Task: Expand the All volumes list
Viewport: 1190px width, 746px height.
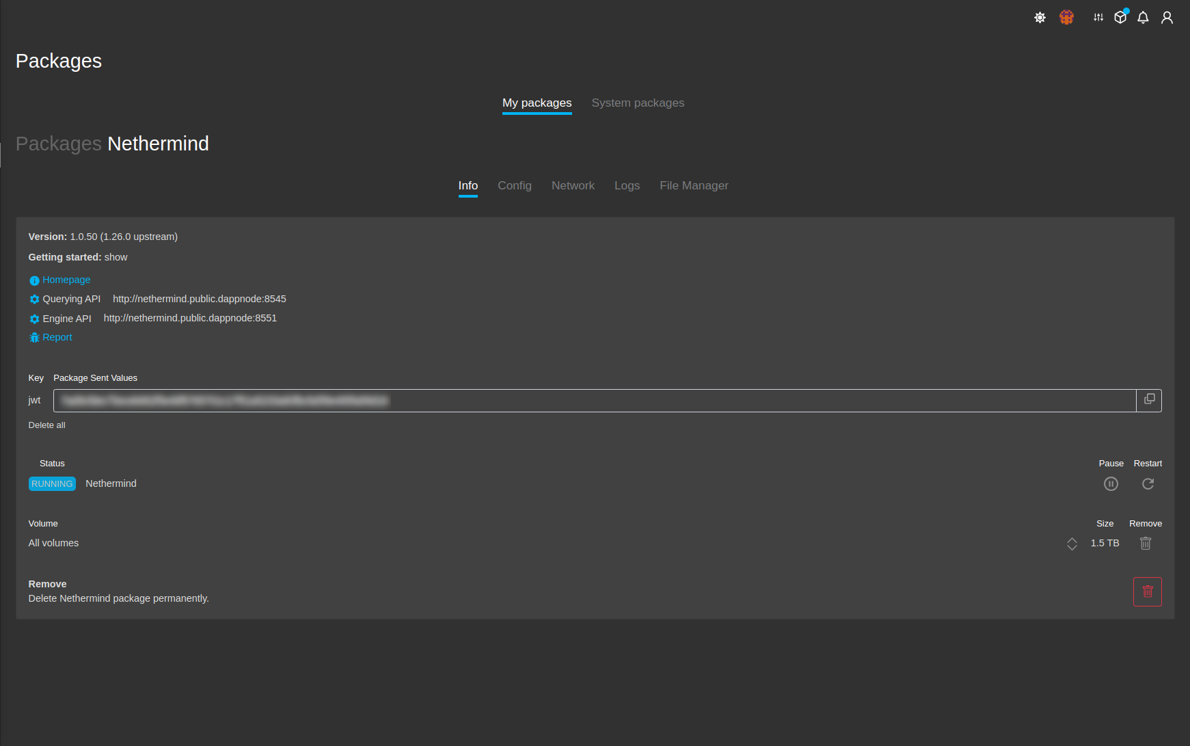Action: 1072,544
